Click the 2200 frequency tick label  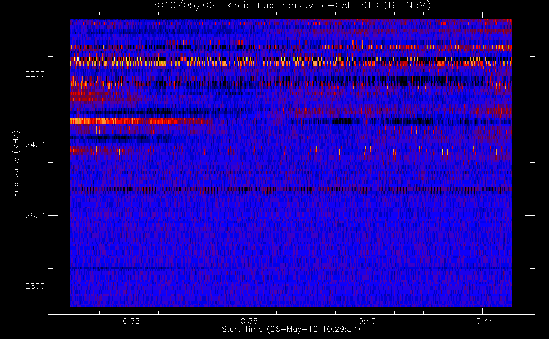click(35, 74)
